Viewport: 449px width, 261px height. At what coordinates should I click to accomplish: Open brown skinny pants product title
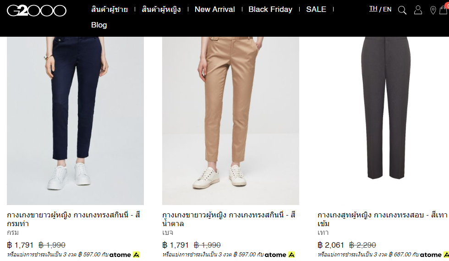click(229, 219)
